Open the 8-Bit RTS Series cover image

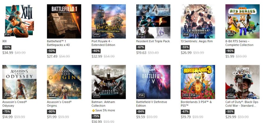[242, 21]
